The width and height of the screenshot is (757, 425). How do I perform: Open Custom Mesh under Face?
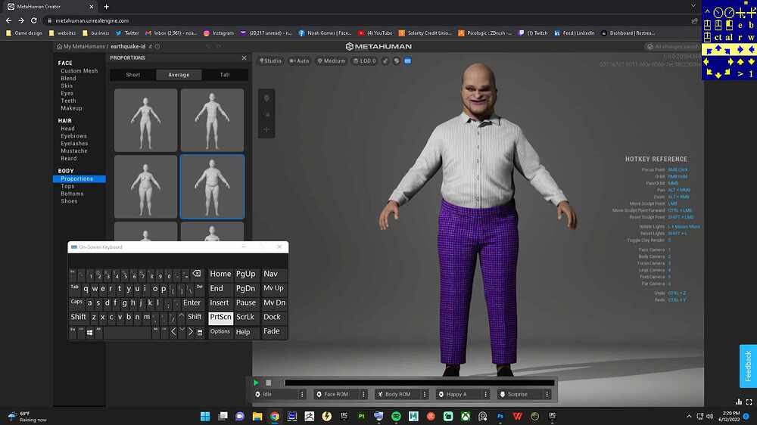pos(79,71)
